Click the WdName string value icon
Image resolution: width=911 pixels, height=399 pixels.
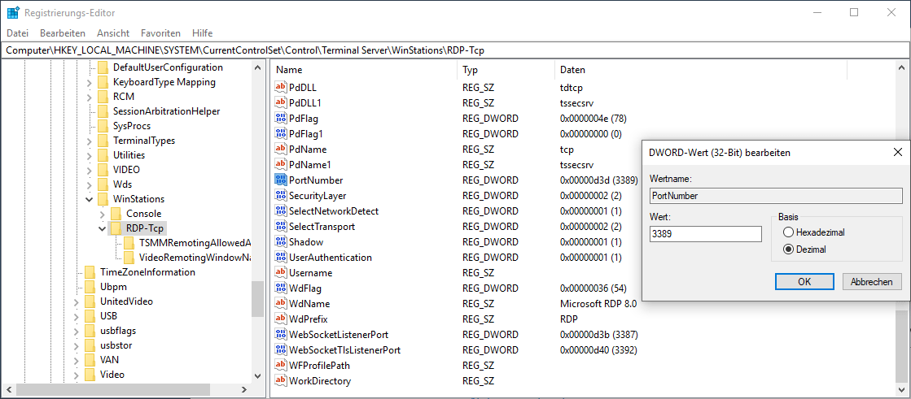(x=281, y=304)
